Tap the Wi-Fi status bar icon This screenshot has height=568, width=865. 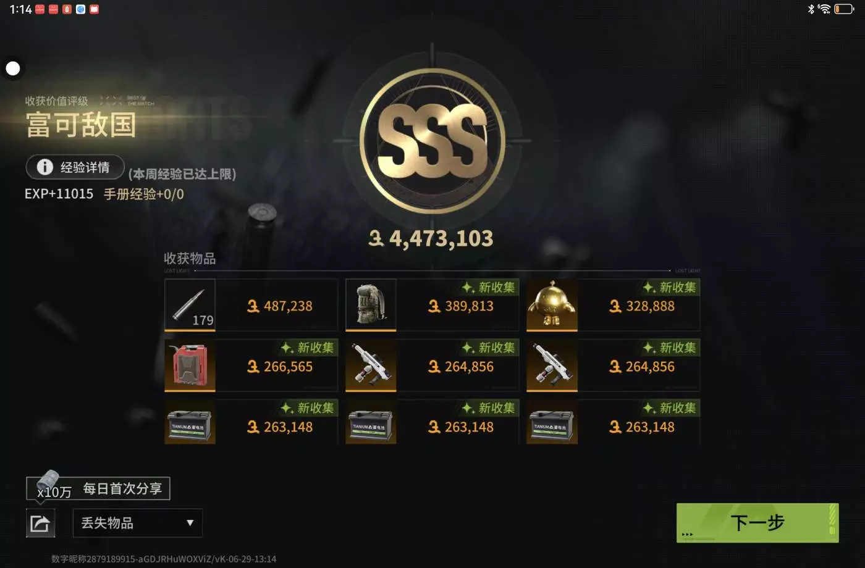coord(824,9)
